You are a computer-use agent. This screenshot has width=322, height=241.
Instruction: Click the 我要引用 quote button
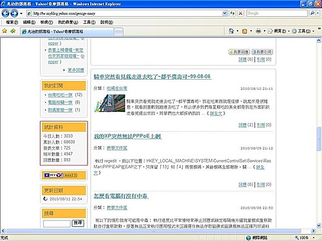point(262,52)
